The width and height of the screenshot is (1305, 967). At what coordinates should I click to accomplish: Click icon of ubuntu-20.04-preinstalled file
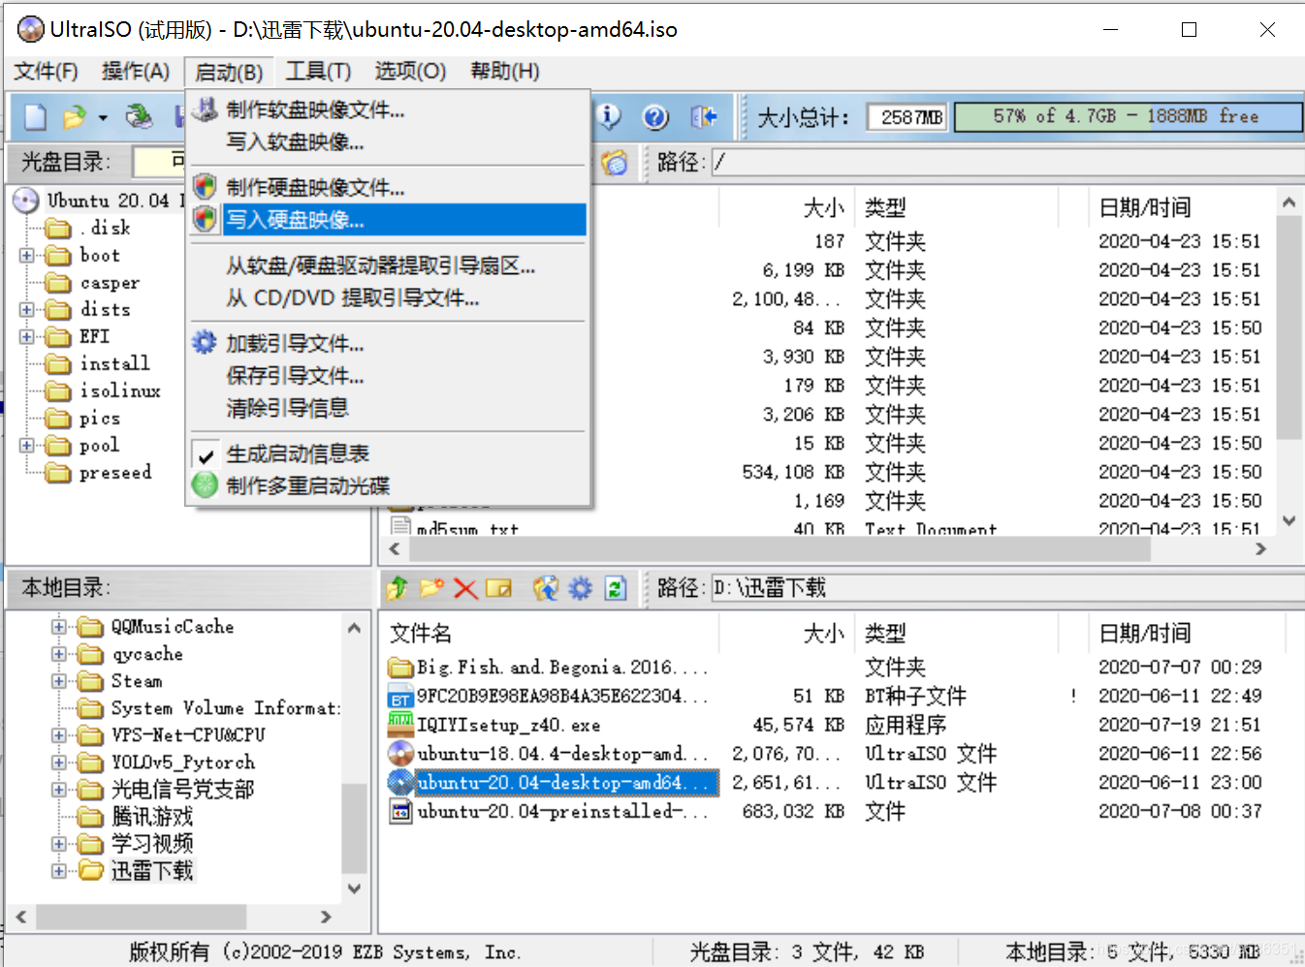tap(400, 811)
